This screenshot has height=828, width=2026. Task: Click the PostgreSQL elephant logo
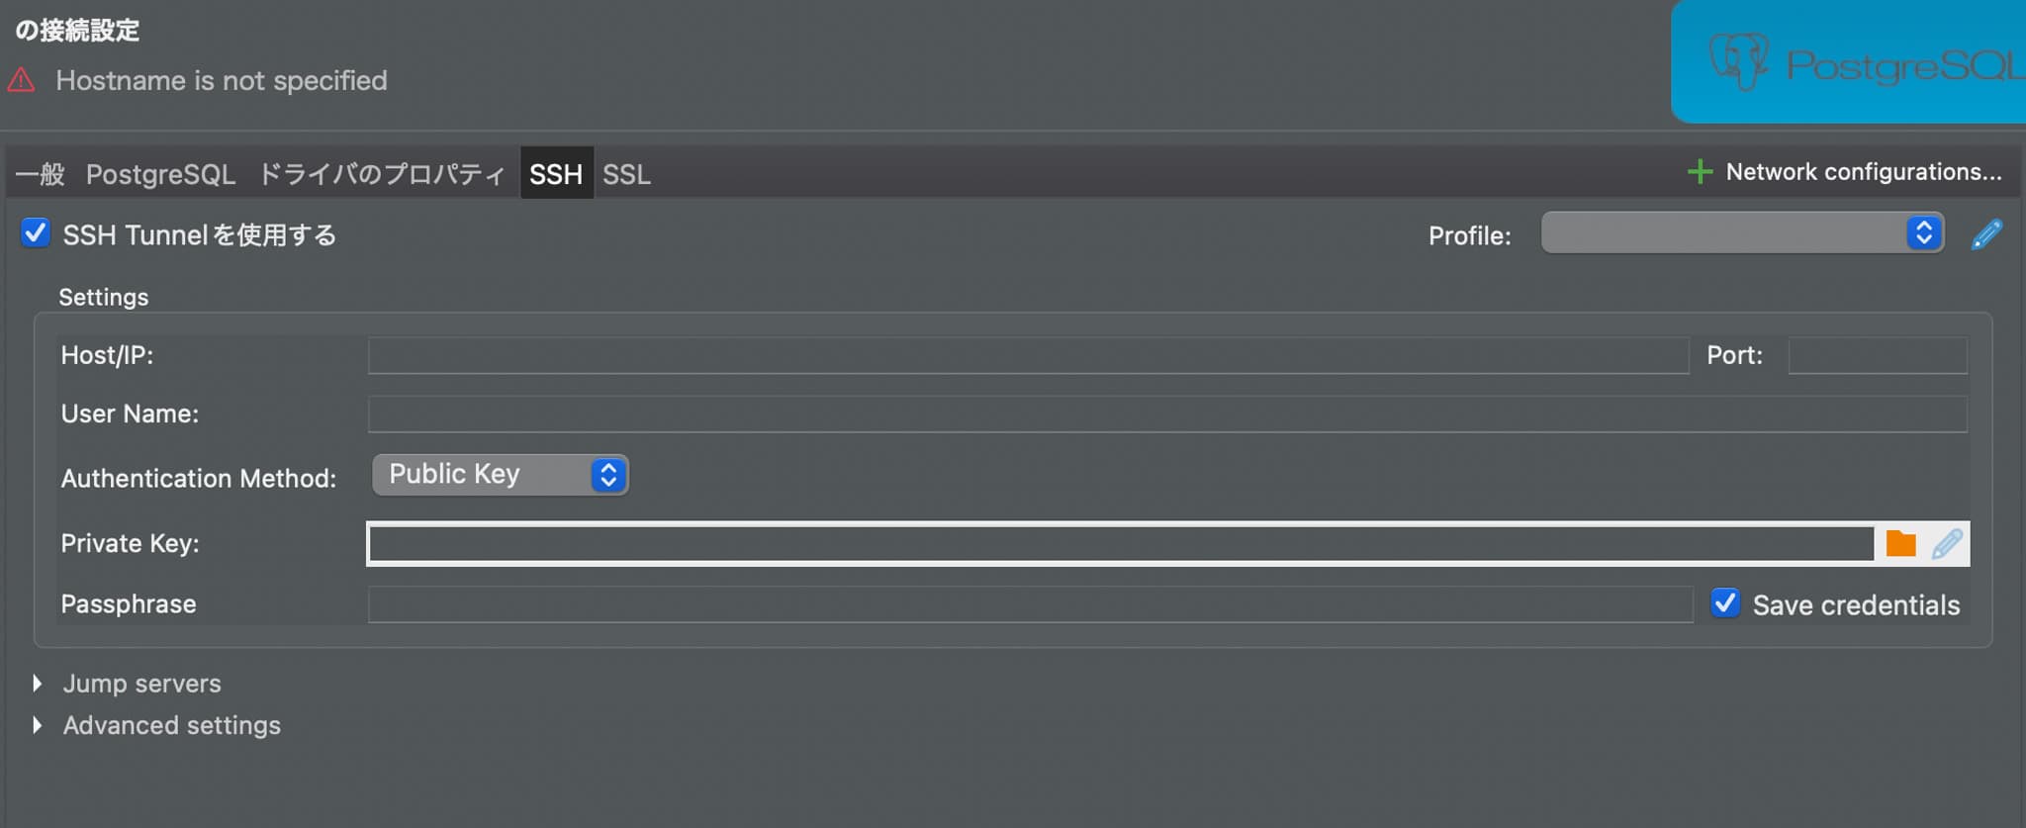[1739, 61]
